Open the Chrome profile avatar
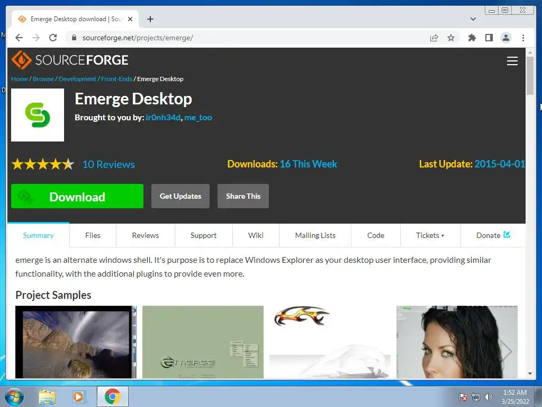 [505, 38]
